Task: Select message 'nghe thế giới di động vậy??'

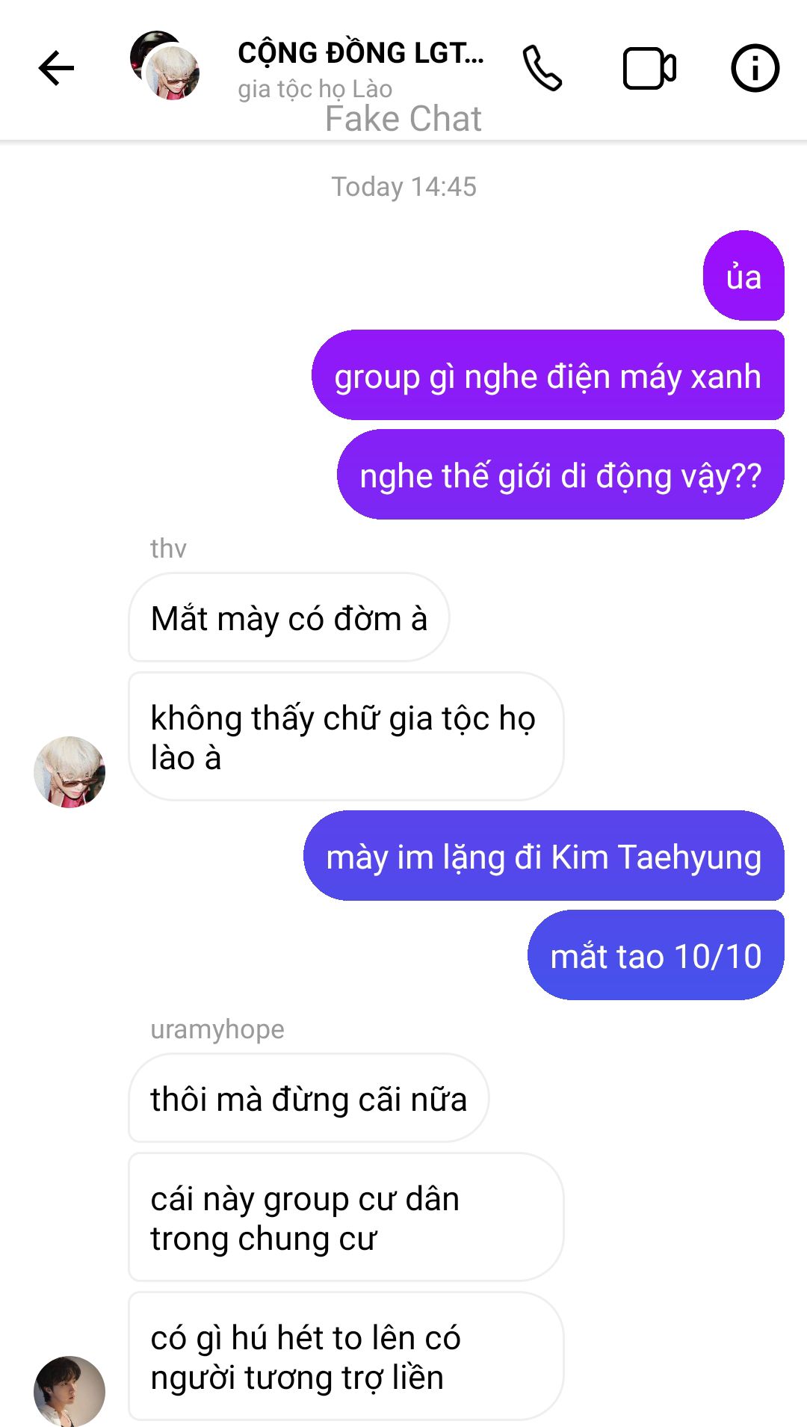Action: (560, 475)
